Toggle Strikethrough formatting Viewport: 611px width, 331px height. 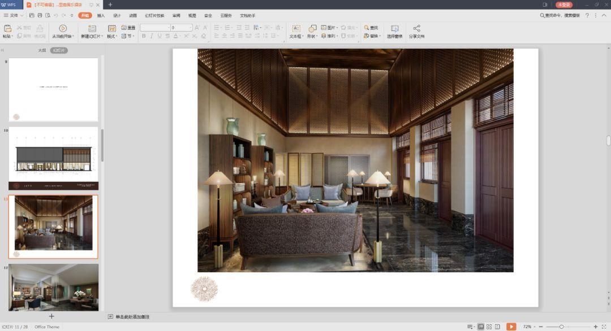click(x=167, y=36)
